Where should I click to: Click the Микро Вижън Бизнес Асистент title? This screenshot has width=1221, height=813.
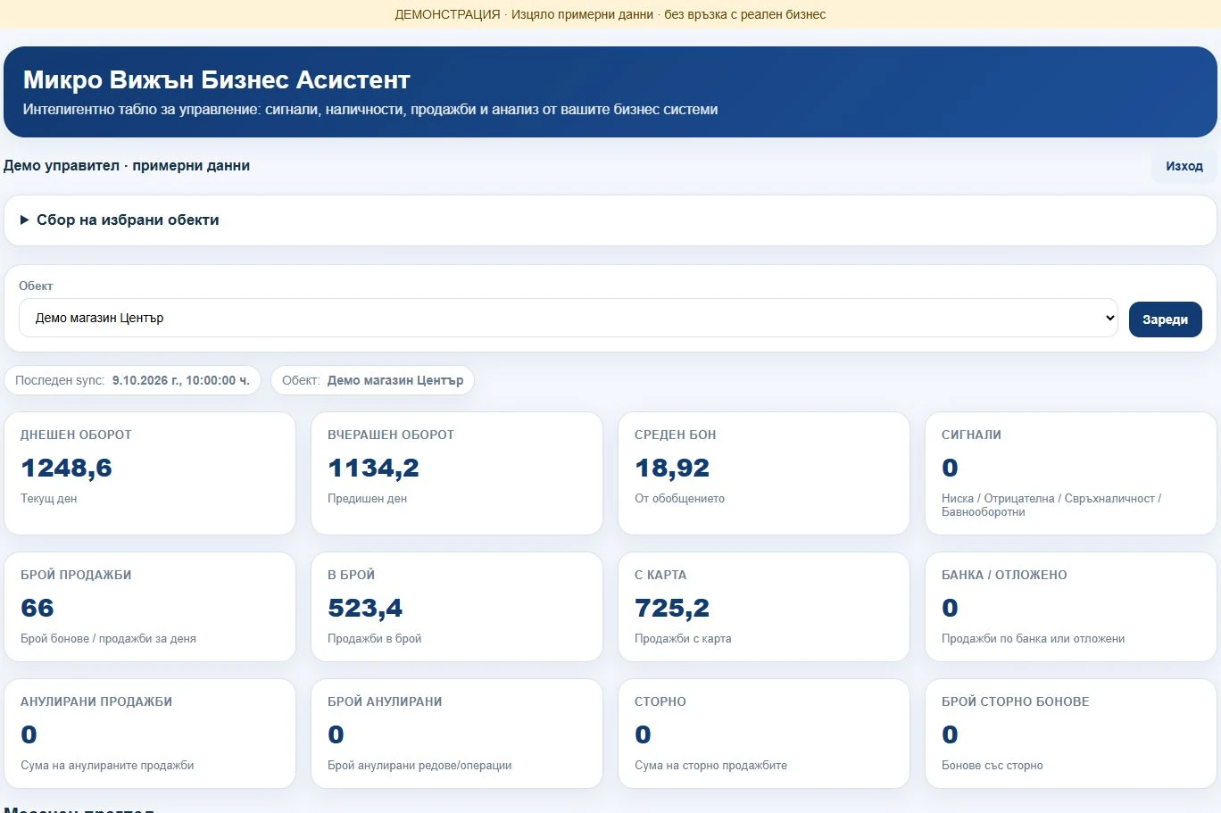[217, 79]
